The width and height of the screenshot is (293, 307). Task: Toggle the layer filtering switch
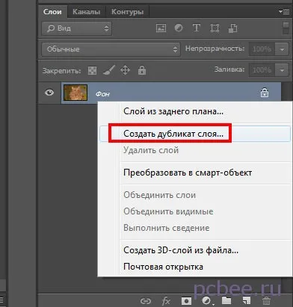(286, 28)
